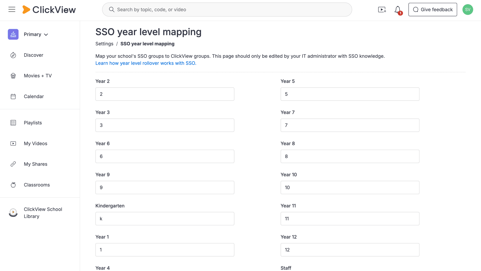481x271 pixels.
Task: Click the Playlists list icon
Action: tap(13, 123)
